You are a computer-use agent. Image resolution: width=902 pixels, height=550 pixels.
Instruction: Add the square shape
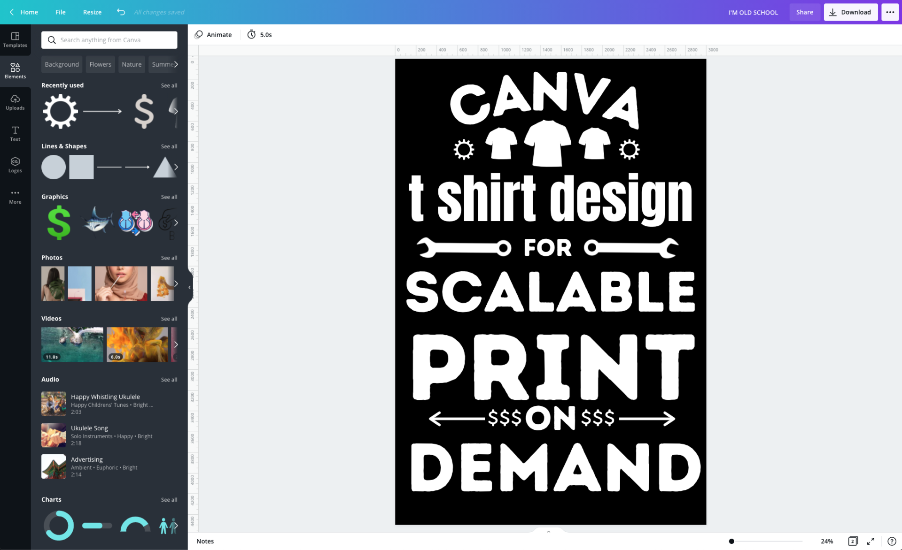point(81,167)
